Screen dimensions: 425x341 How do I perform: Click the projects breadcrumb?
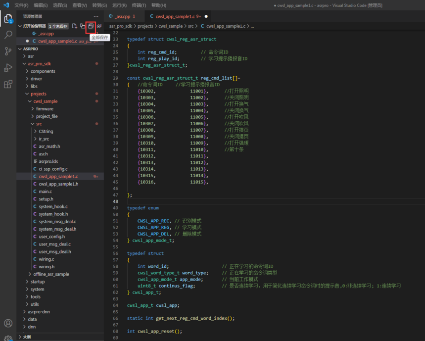[x=145, y=26]
